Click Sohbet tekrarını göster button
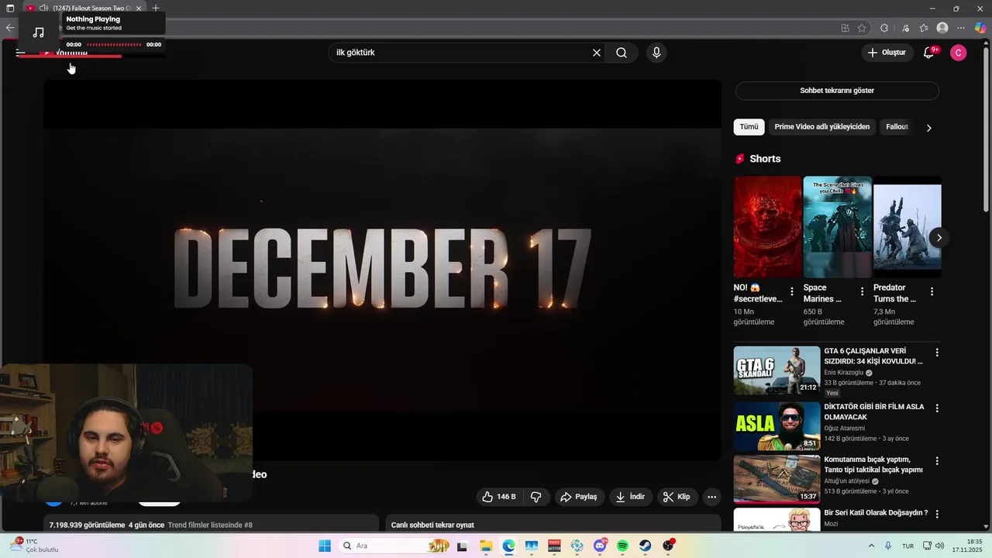 coord(837,91)
